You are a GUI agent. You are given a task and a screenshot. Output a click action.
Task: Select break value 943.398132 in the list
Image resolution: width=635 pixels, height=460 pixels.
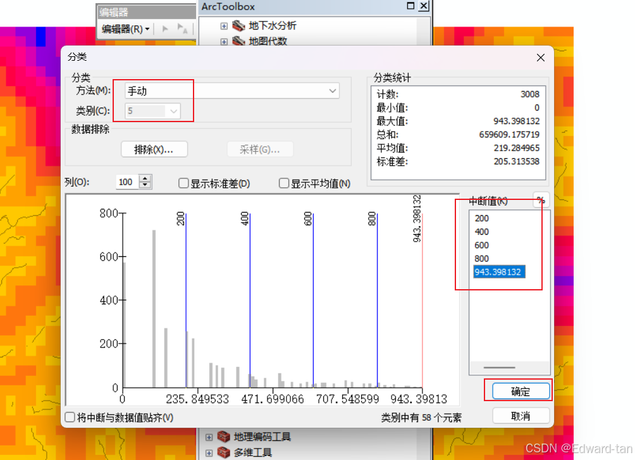click(499, 271)
